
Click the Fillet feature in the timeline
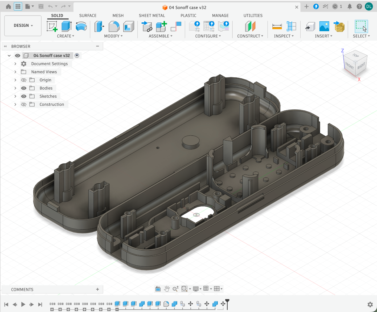pos(166,304)
